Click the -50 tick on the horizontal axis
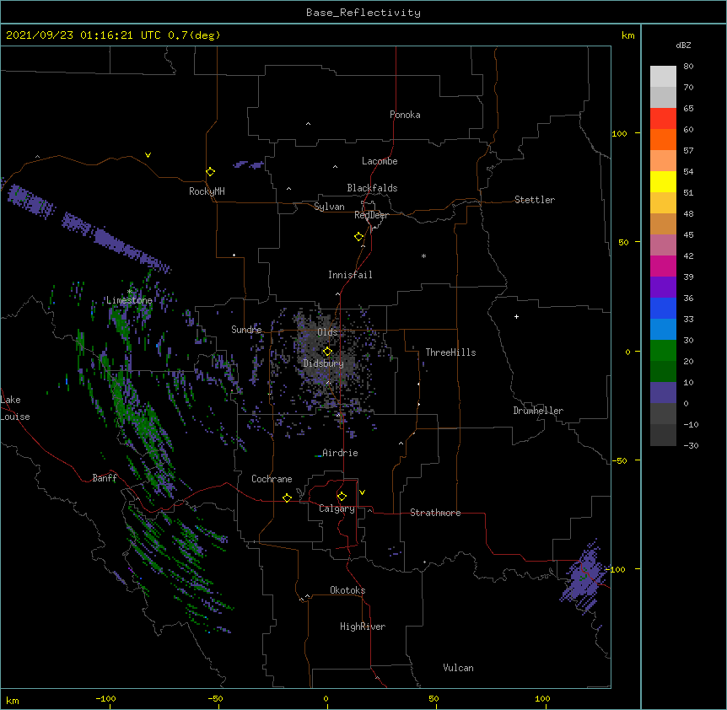Image resolution: width=727 pixels, height=710 pixels. pos(216,699)
